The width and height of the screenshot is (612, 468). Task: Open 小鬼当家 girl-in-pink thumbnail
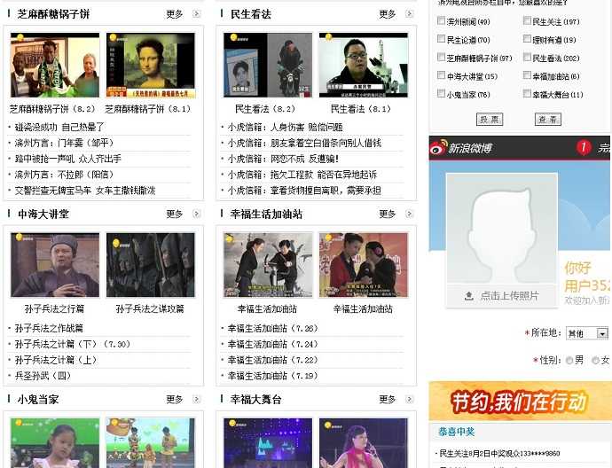pos(55,443)
